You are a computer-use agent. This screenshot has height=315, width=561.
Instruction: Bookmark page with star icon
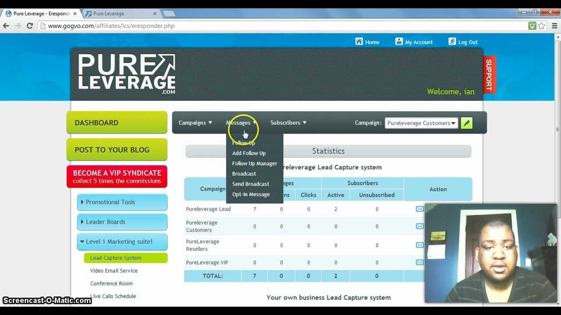point(542,26)
